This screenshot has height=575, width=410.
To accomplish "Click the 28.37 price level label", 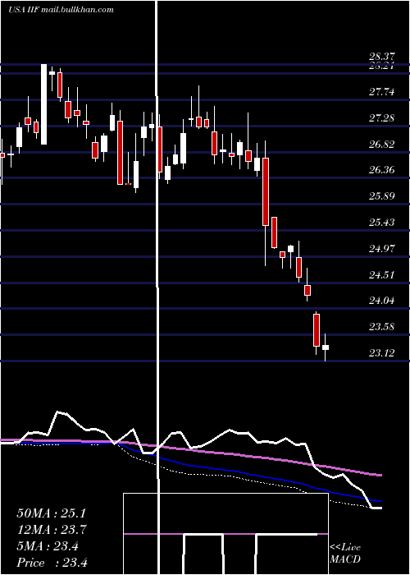I will [x=382, y=57].
